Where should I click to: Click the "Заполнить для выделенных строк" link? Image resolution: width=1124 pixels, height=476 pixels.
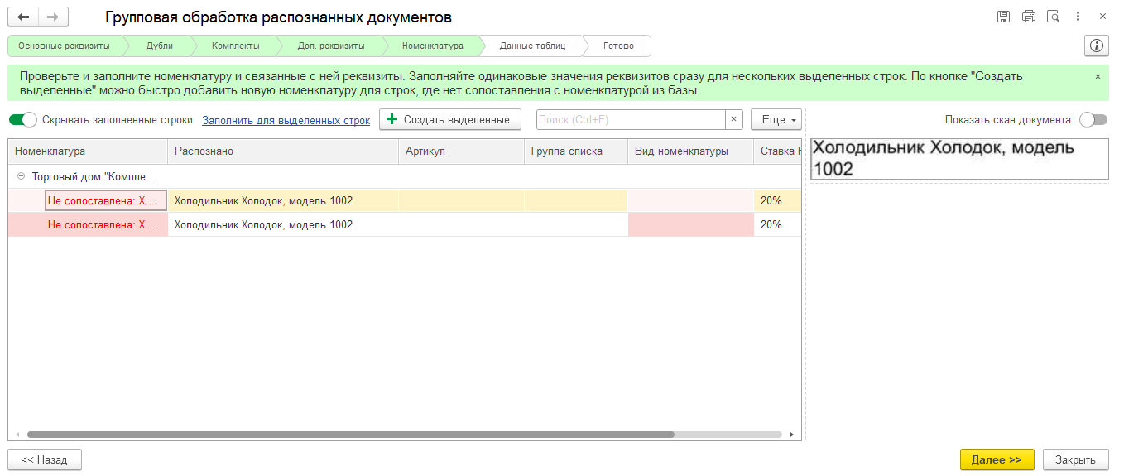click(286, 120)
